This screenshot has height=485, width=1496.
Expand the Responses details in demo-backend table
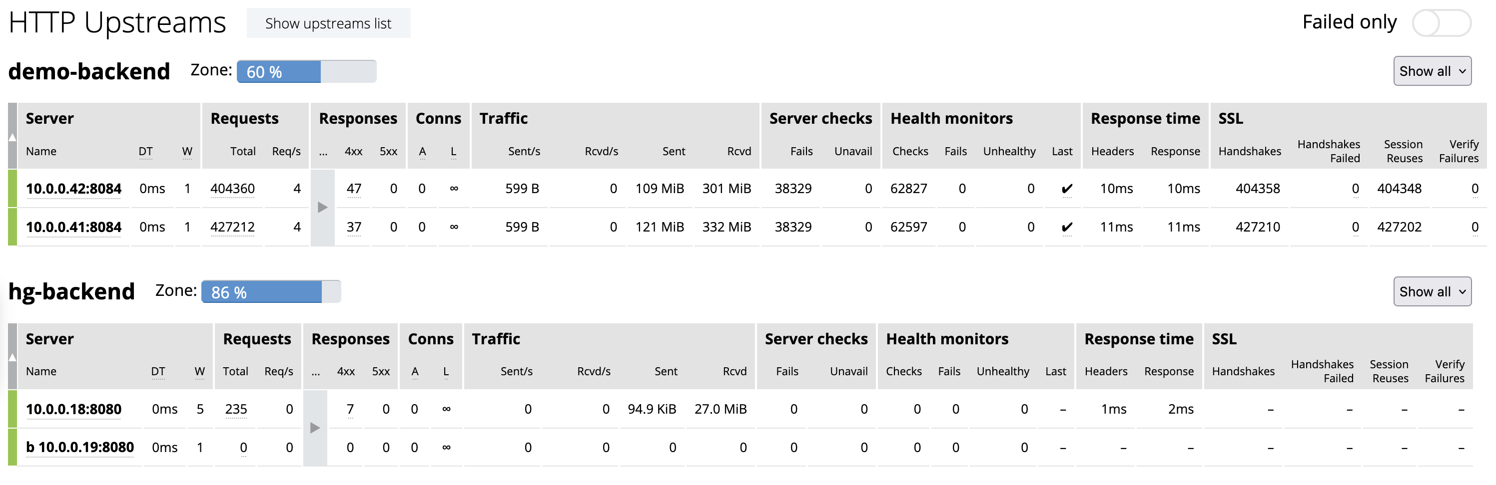323,207
